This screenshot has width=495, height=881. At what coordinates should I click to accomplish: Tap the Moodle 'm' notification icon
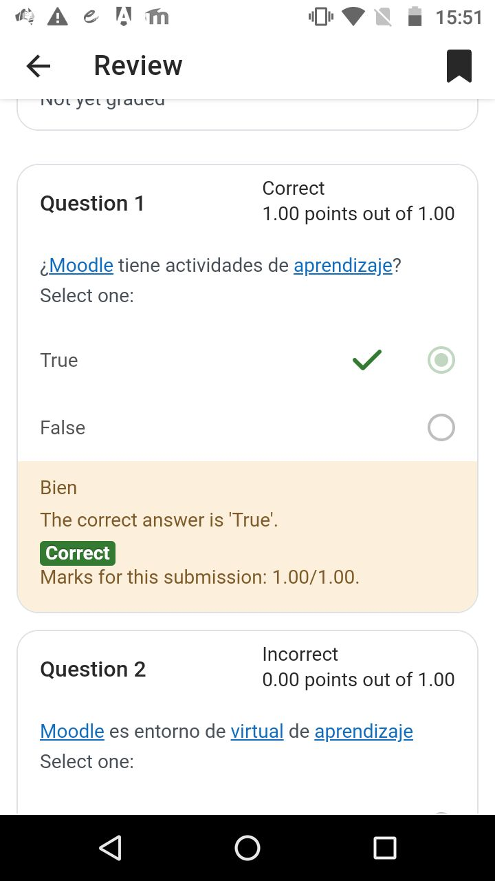(x=157, y=17)
